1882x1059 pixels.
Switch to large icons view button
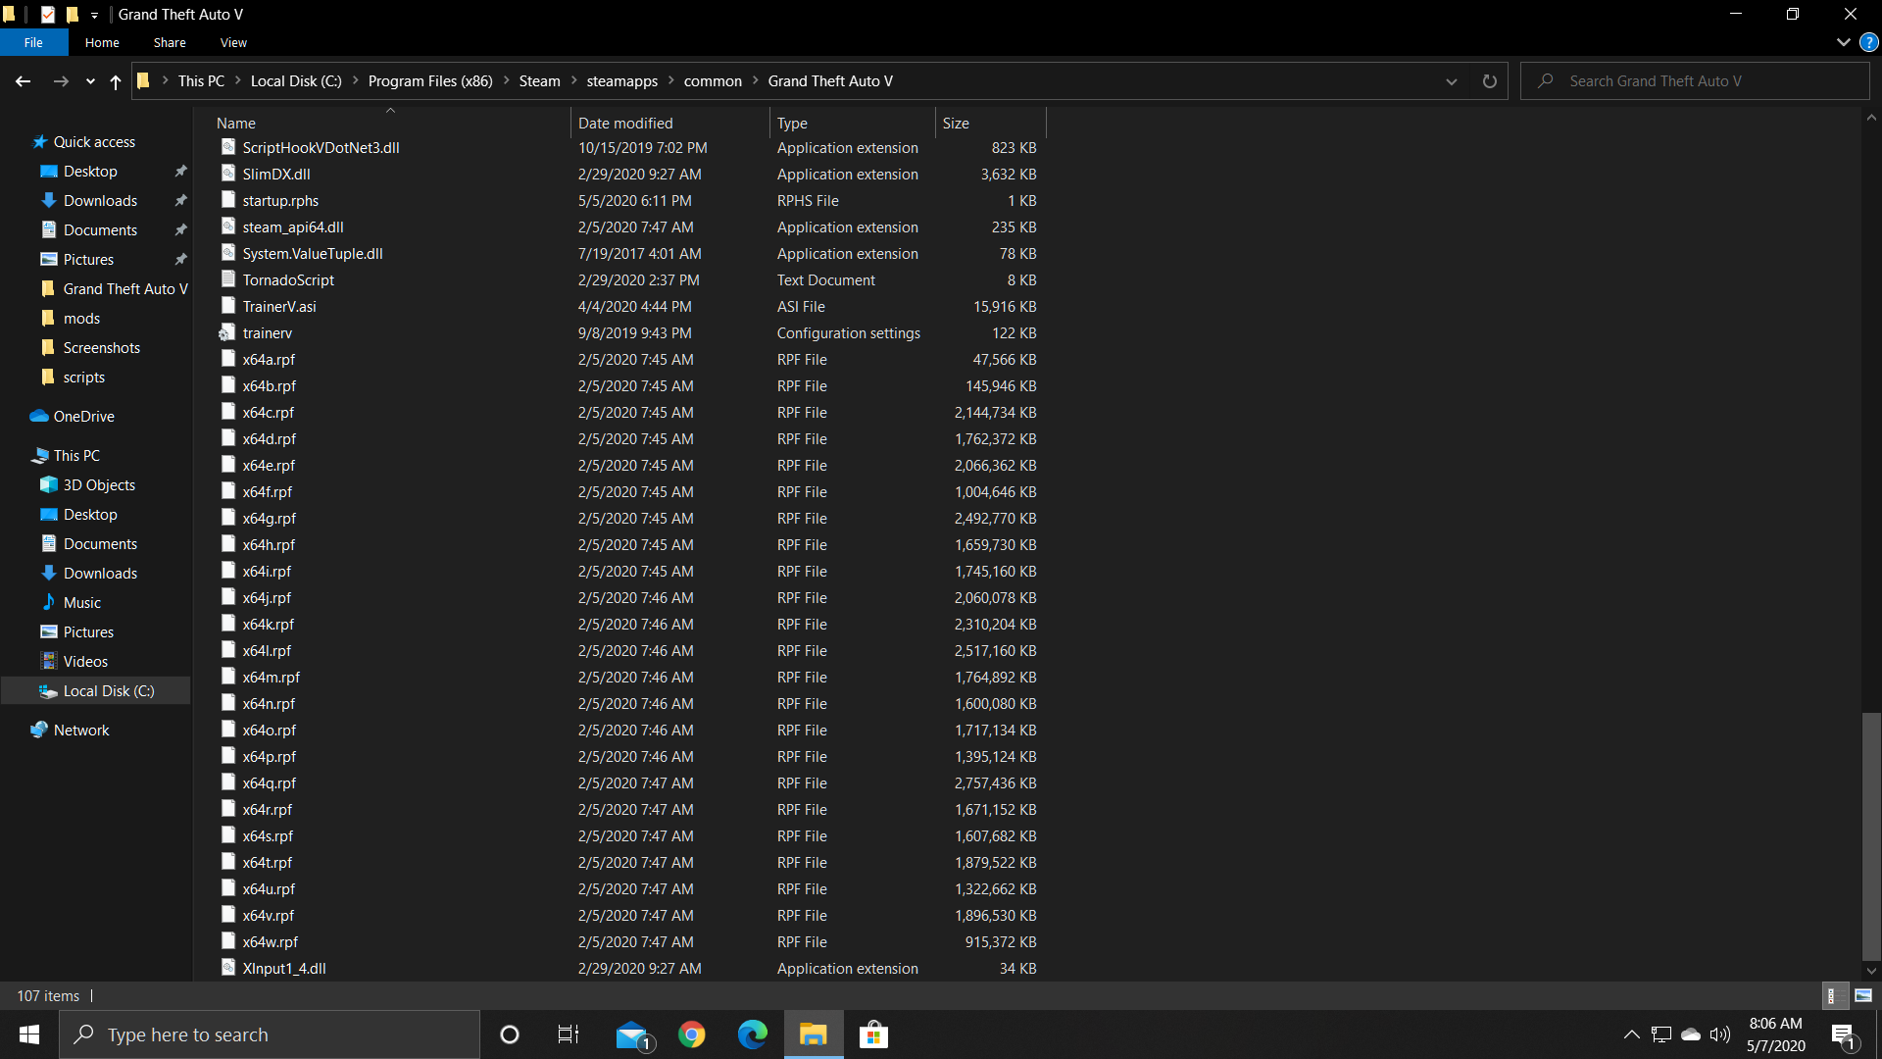click(1863, 995)
